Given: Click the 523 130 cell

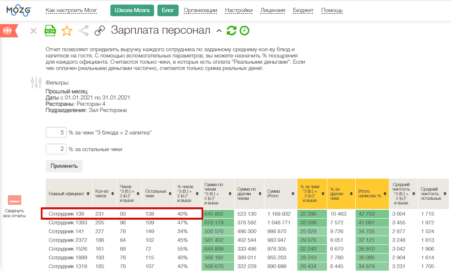Looking at the screenshot, I should 247,214.
